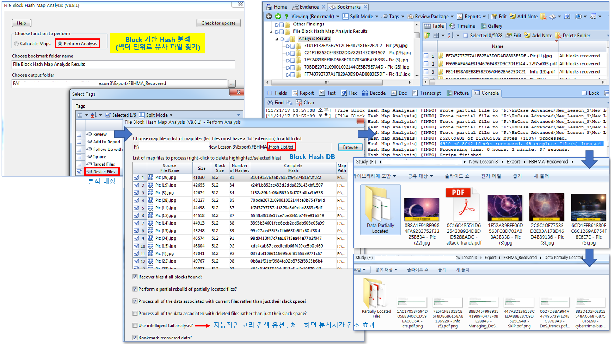Click the output folder ellipsis browse button

coord(232,84)
